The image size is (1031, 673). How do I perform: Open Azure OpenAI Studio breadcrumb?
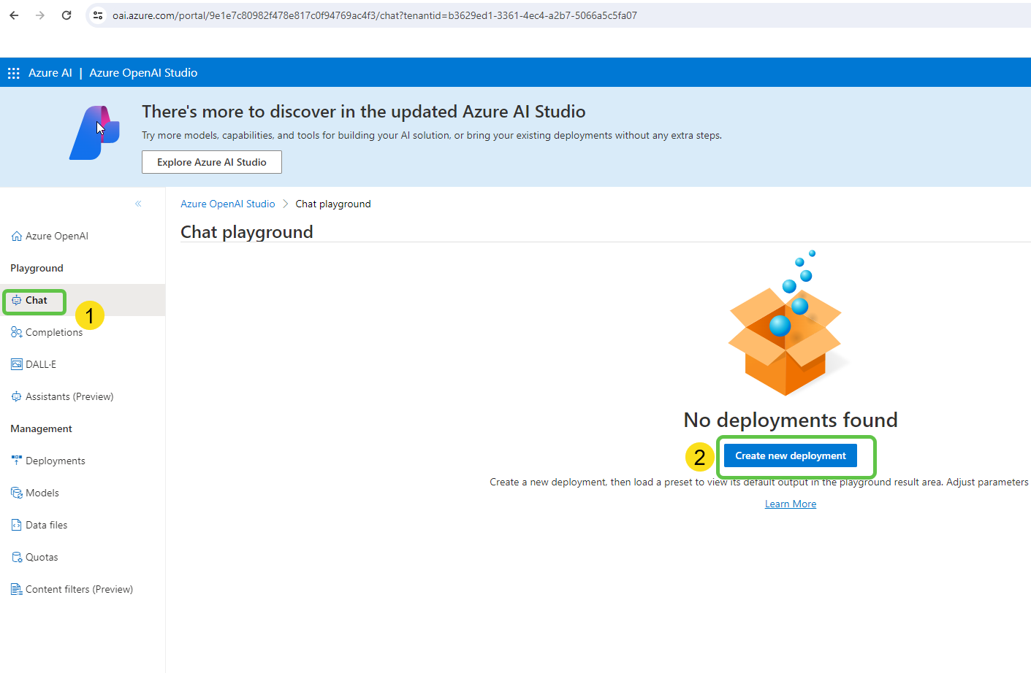click(x=227, y=204)
